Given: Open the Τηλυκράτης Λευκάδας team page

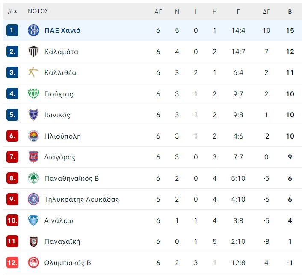Looking at the screenshot, I should [x=81, y=200].
